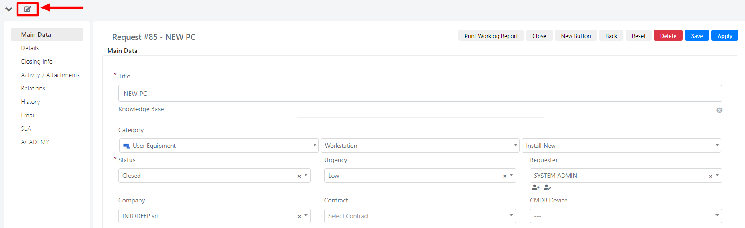Clear the SYSTEM ADMIN requester selection
The width and height of the screenshot is (745, 228).
click(x=710, y=176)
